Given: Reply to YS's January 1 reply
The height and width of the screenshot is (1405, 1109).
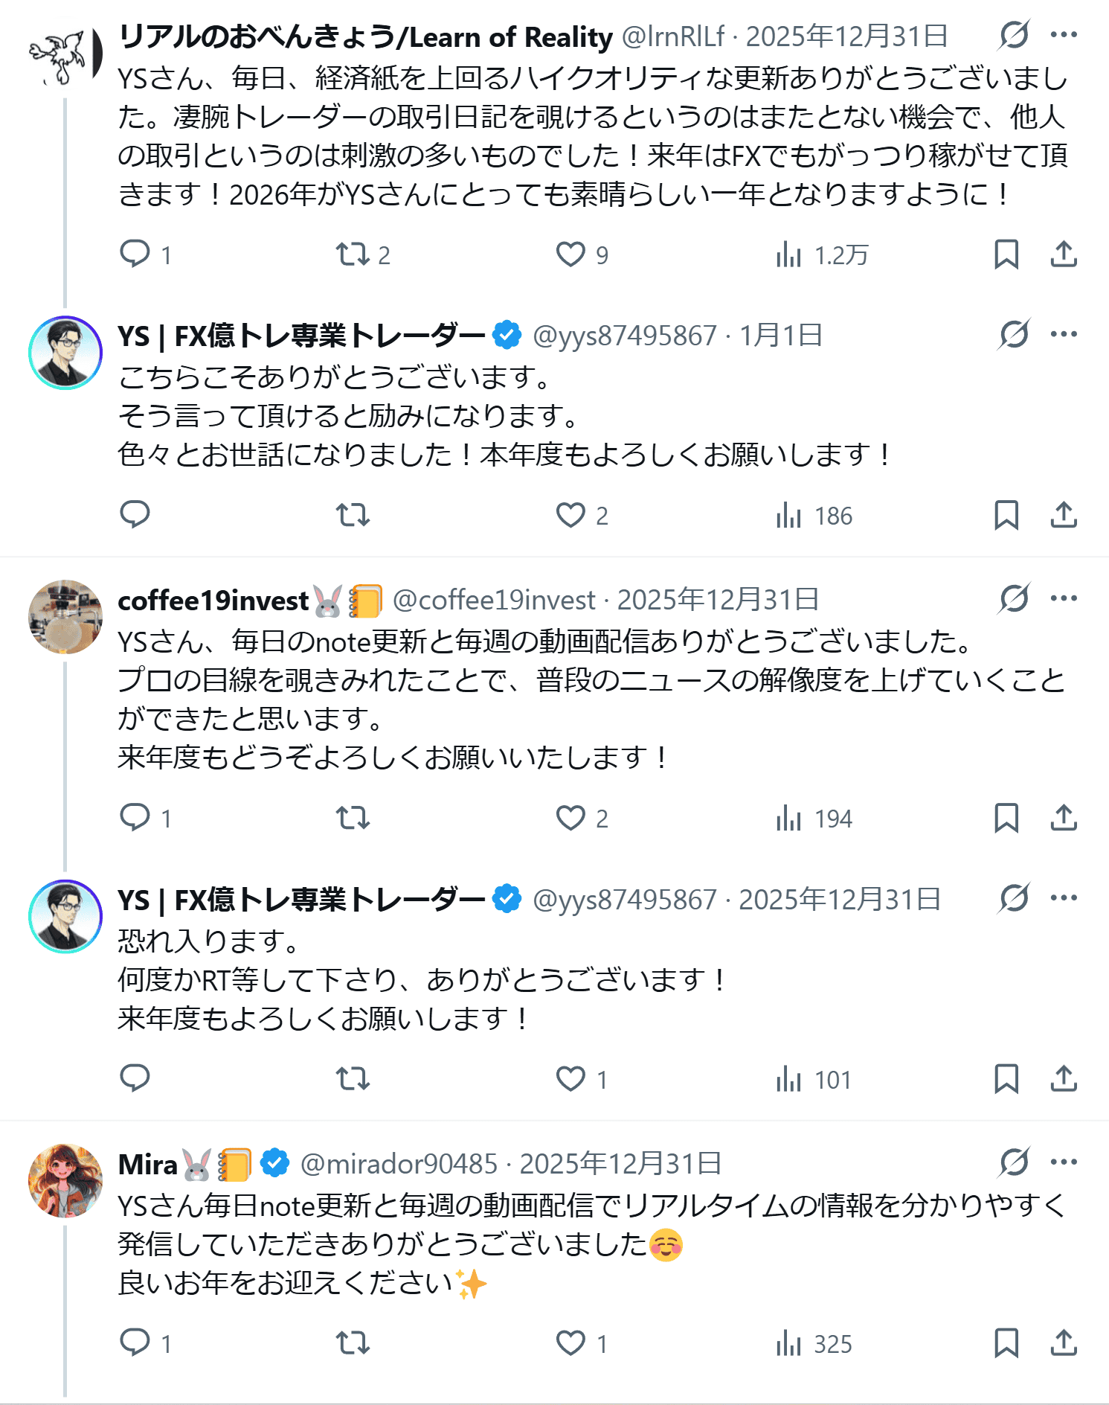Looking at the screenshot, I should pos(135,515).
